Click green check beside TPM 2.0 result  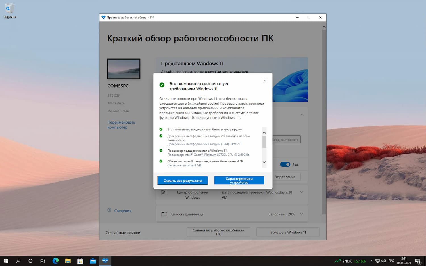pyautogui.click(x=161, y=136)
